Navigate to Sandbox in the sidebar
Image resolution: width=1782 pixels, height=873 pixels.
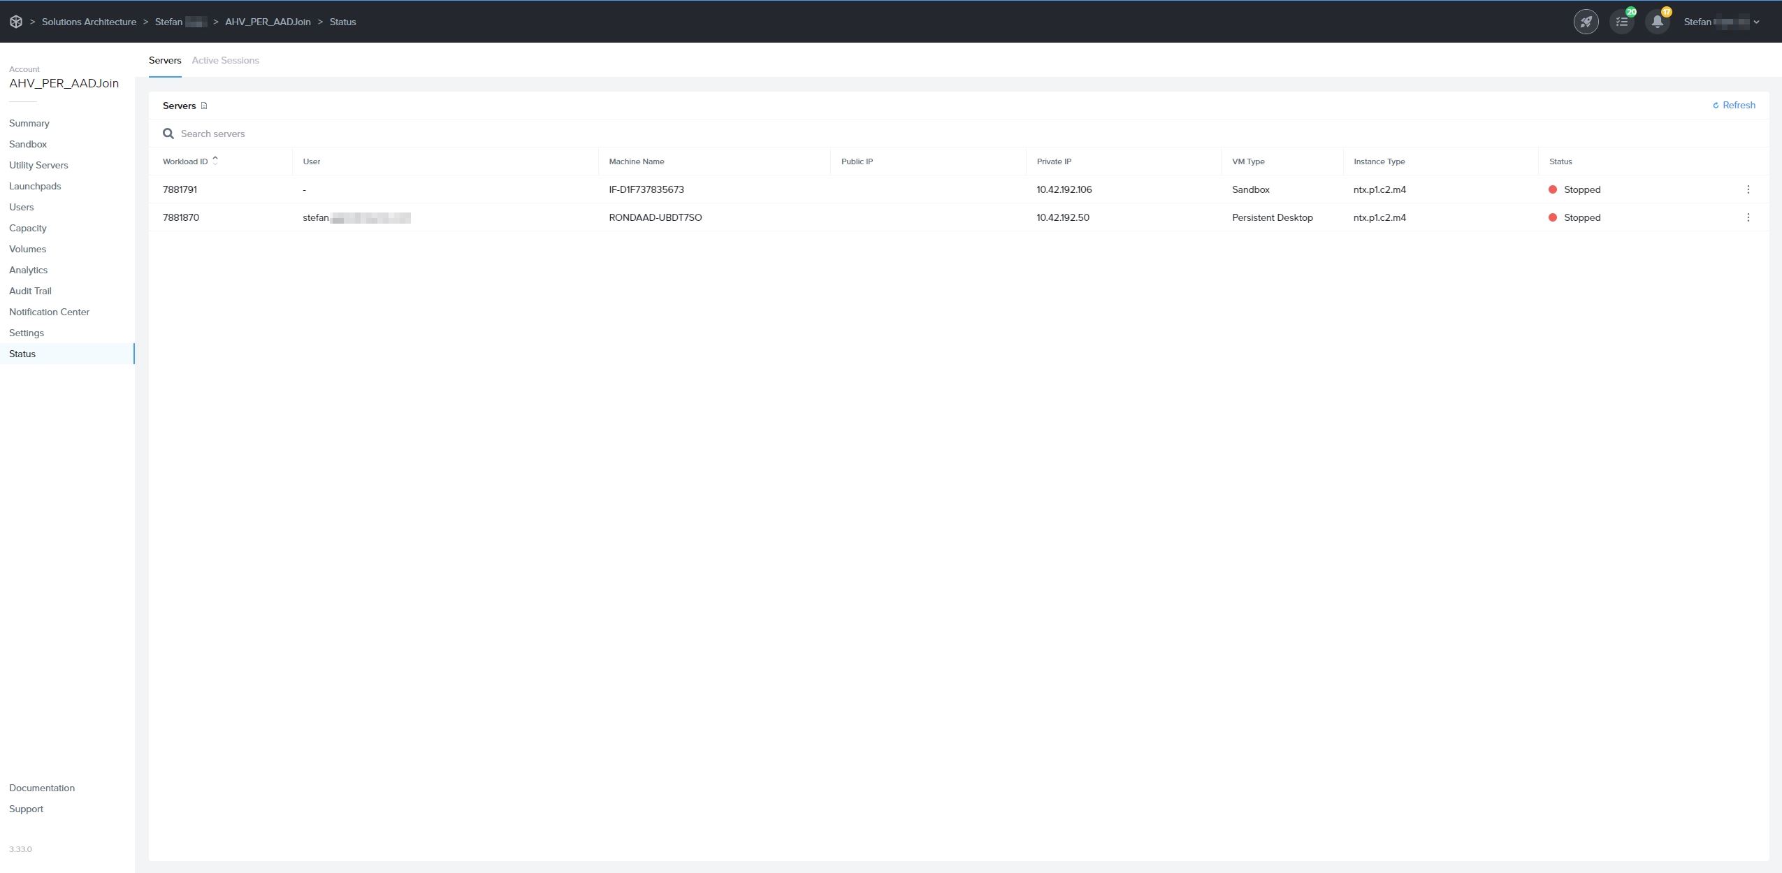coord(28,144)
